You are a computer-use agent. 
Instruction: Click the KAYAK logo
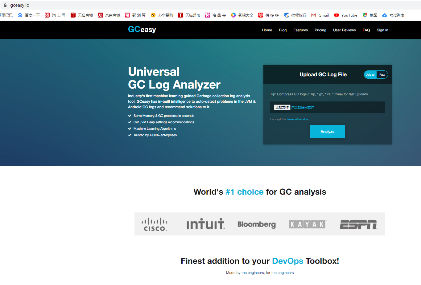coord(307,224)
